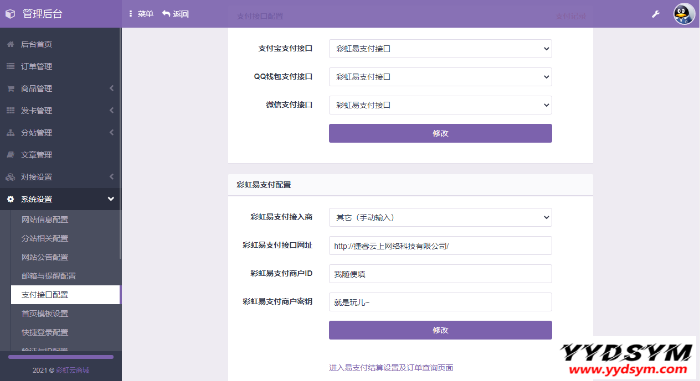
Task: Open 网站信息配置 in sidebar
Action: (45, 220)
